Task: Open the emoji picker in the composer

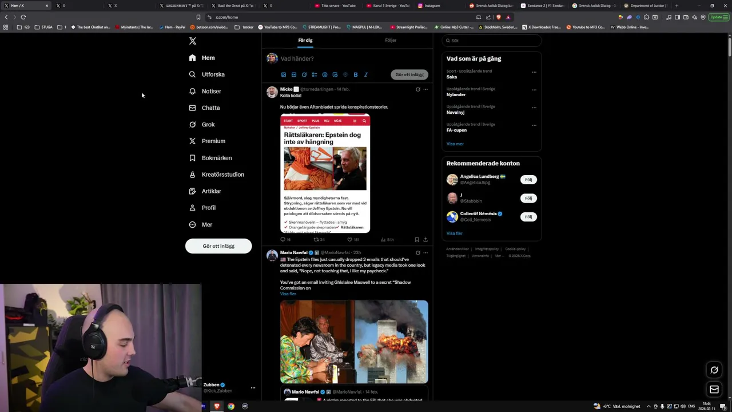Action: click(x=324, y=74)
